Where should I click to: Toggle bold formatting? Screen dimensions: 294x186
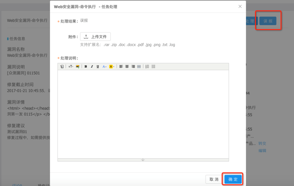[x=86, y=66]
